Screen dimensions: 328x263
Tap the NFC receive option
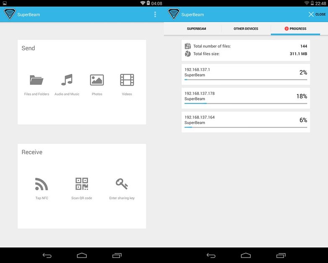[x=42, y=189]
